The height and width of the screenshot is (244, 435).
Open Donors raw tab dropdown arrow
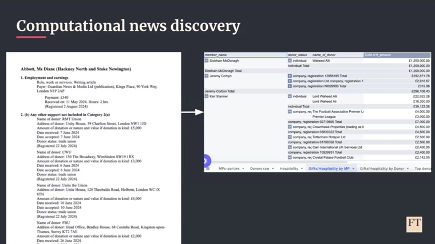tap(273, 169)
